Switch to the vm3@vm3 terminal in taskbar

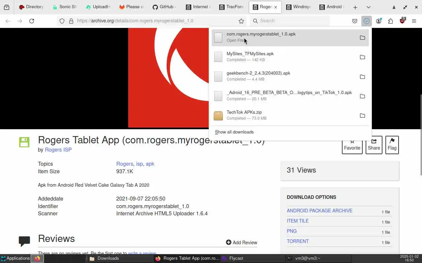[318, 258]
